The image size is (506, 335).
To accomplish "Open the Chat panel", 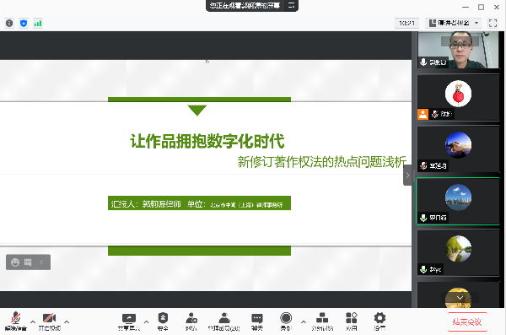I will pyautogui.click(x=257, y=321).
